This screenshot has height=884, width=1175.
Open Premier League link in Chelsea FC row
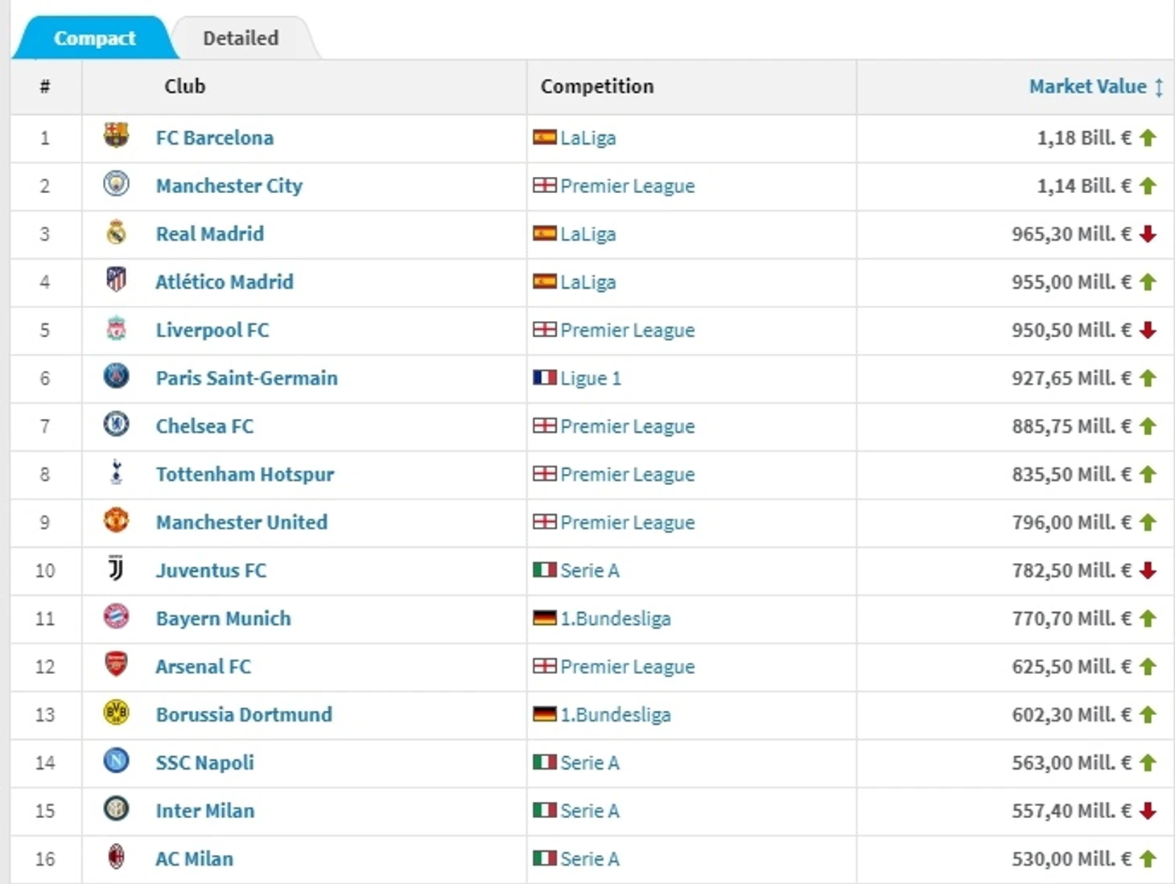(628, 426)
